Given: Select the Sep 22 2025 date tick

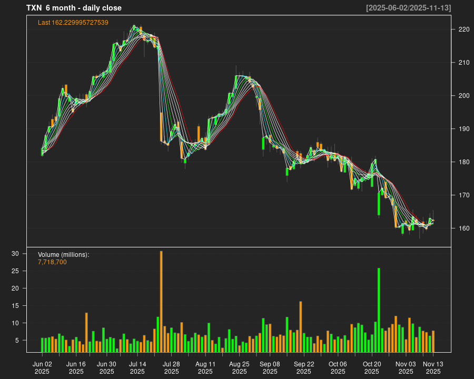Looking at the screenshot, I should (304, 367).
